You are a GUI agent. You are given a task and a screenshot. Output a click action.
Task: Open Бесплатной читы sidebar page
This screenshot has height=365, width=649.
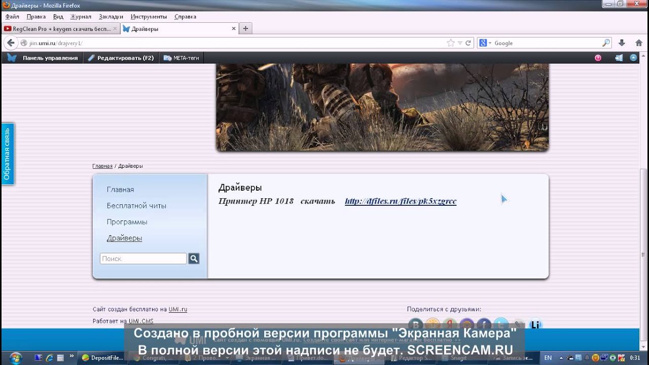[x=136, y=205]
